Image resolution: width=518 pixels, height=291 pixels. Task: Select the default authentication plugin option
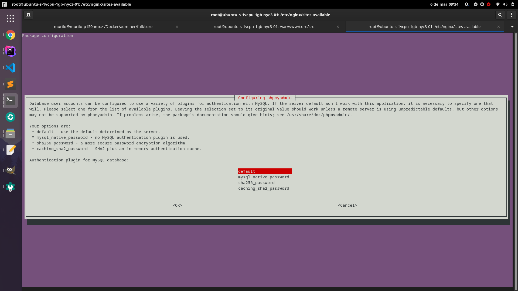(265, 171)
